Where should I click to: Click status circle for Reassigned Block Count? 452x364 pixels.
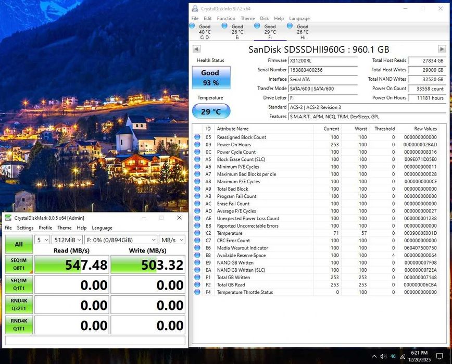[197, 137]
